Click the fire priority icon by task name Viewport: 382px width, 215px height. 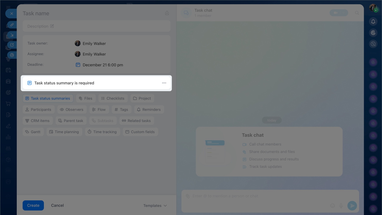(x=167, y=13)
